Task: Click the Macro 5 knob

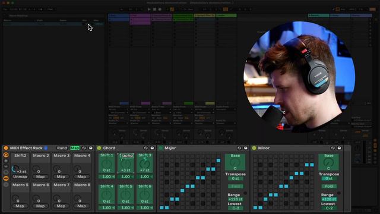Action: (x=15, y=198)
